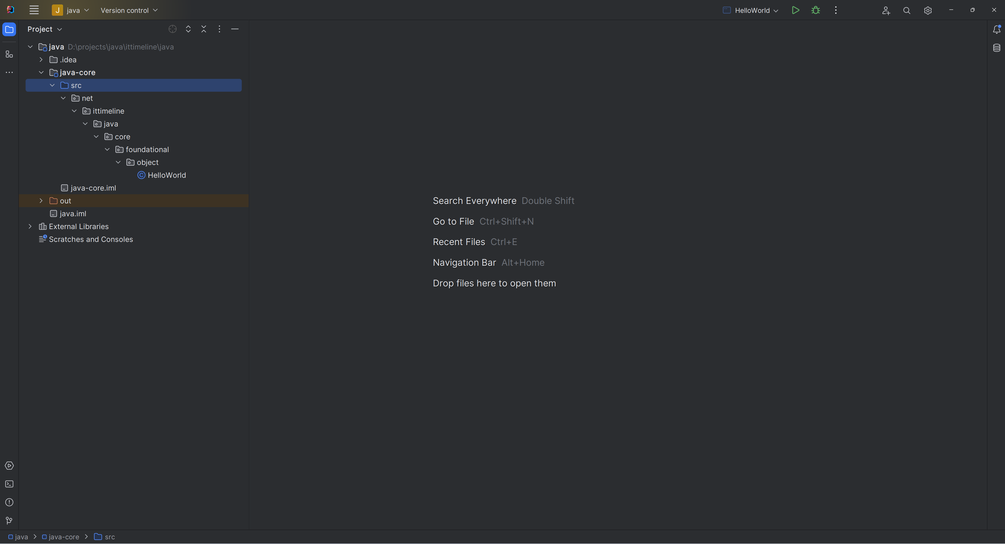
Task: Open Project panel options menu
Action: [x=219, y=29]
